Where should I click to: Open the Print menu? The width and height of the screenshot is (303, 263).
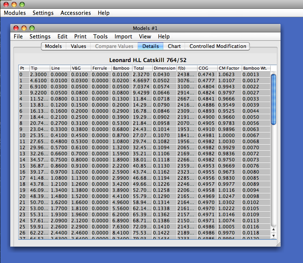(80, 36)
